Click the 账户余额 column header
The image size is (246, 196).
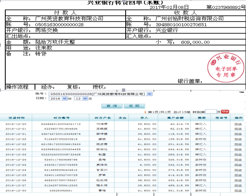point(175,118)
